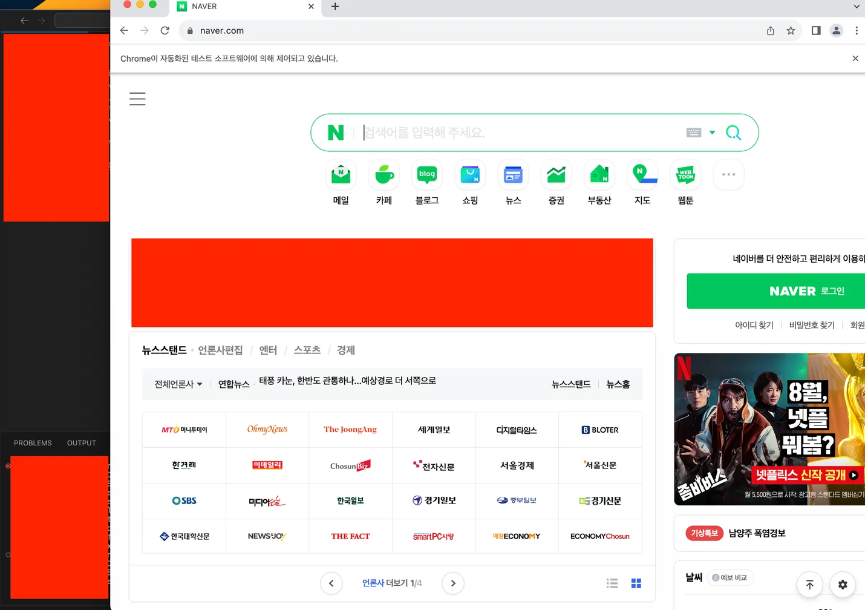Image resolution: width=865 pixels, height=610 pixels.
Task: Select the 경제 tab
Action: [x=346, y=350]
